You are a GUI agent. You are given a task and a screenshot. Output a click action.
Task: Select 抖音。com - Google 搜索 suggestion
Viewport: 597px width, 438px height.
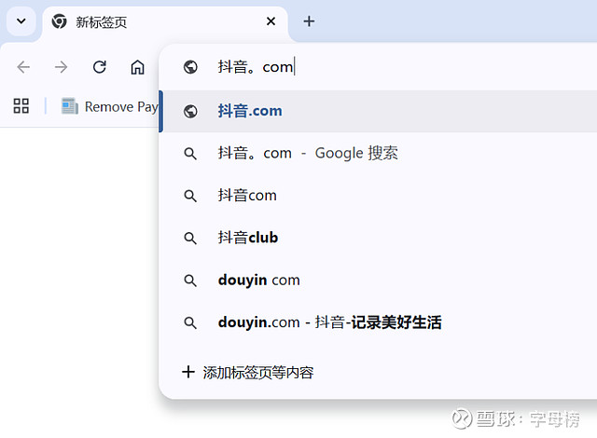[380, 154]
